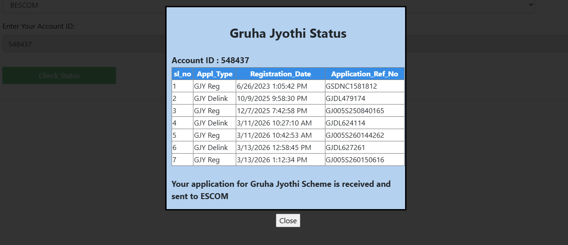Click the sl_no column header
The height and width of the screenshot is (245, 568).
(183, 74)
